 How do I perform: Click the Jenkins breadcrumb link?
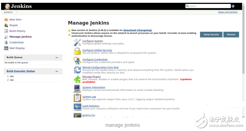[8, 12]
